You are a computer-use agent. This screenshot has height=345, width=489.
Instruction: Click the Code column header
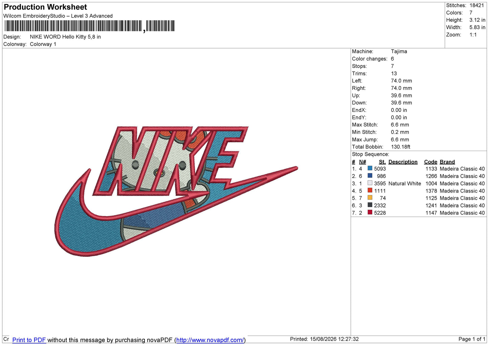[430, 162]
